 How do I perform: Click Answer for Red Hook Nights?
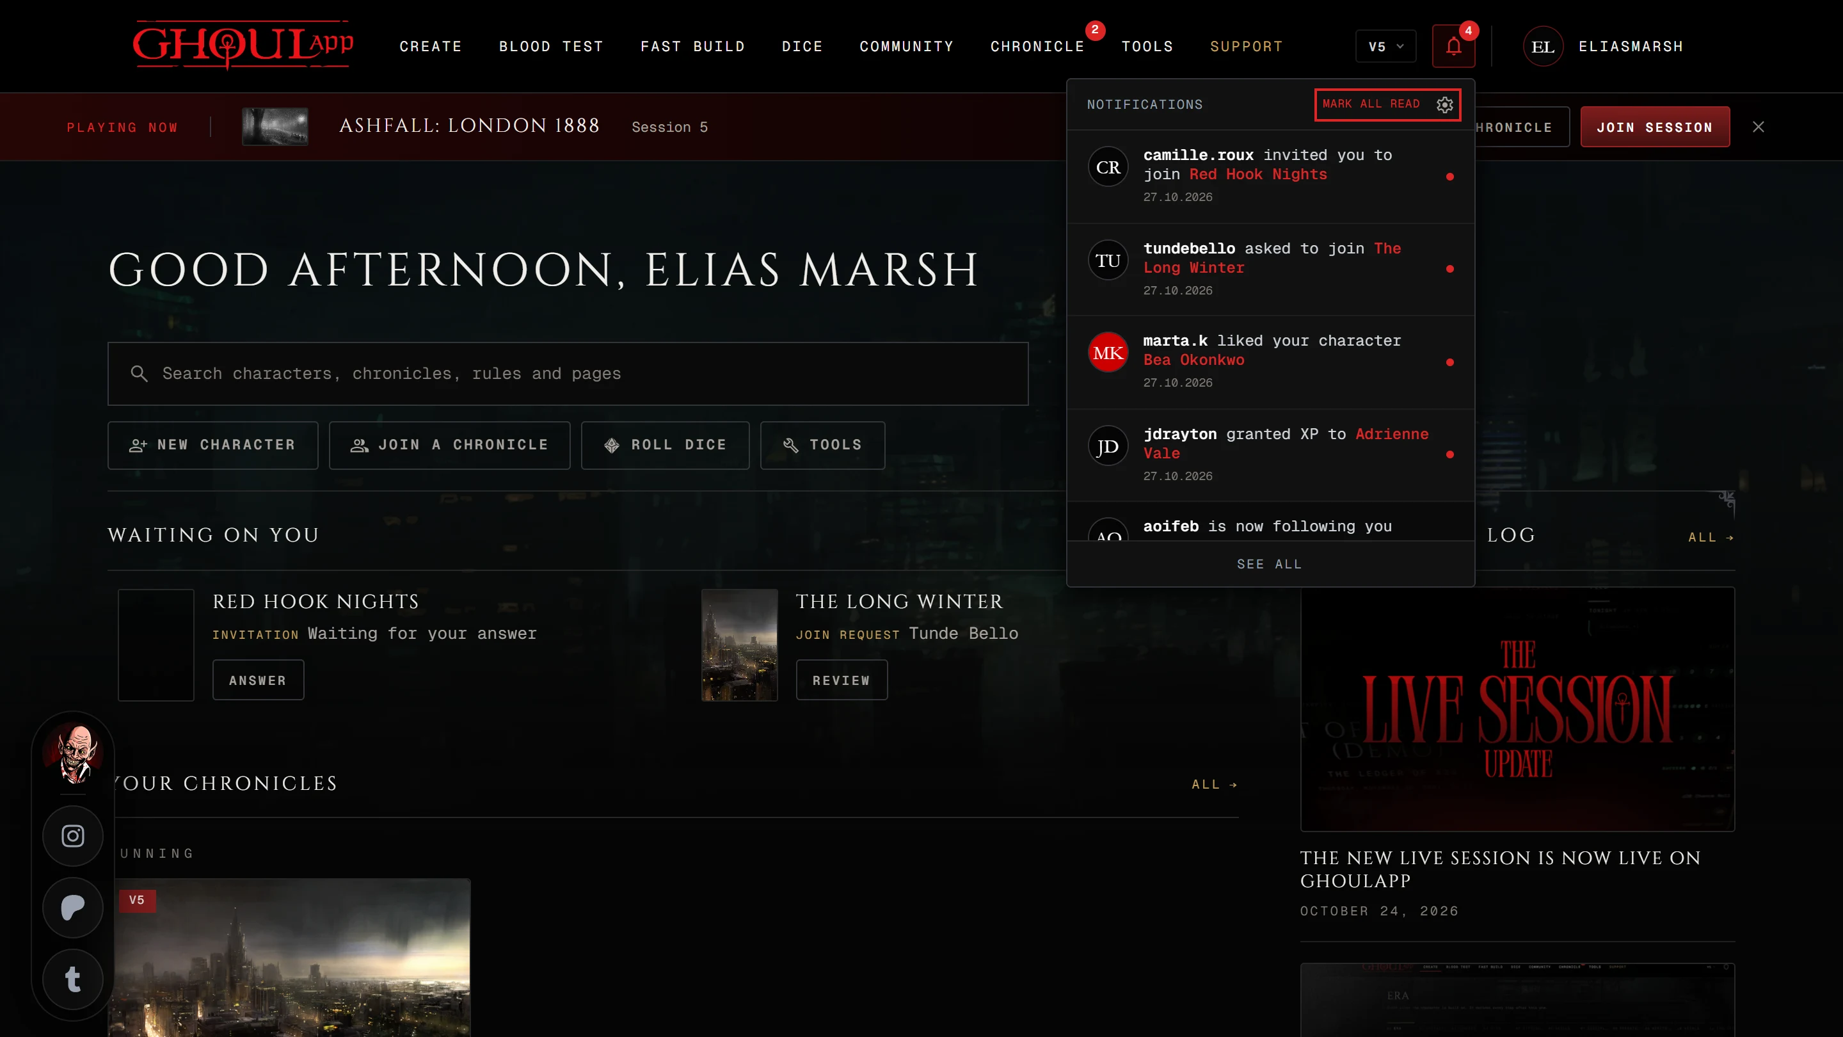(259, 680)
